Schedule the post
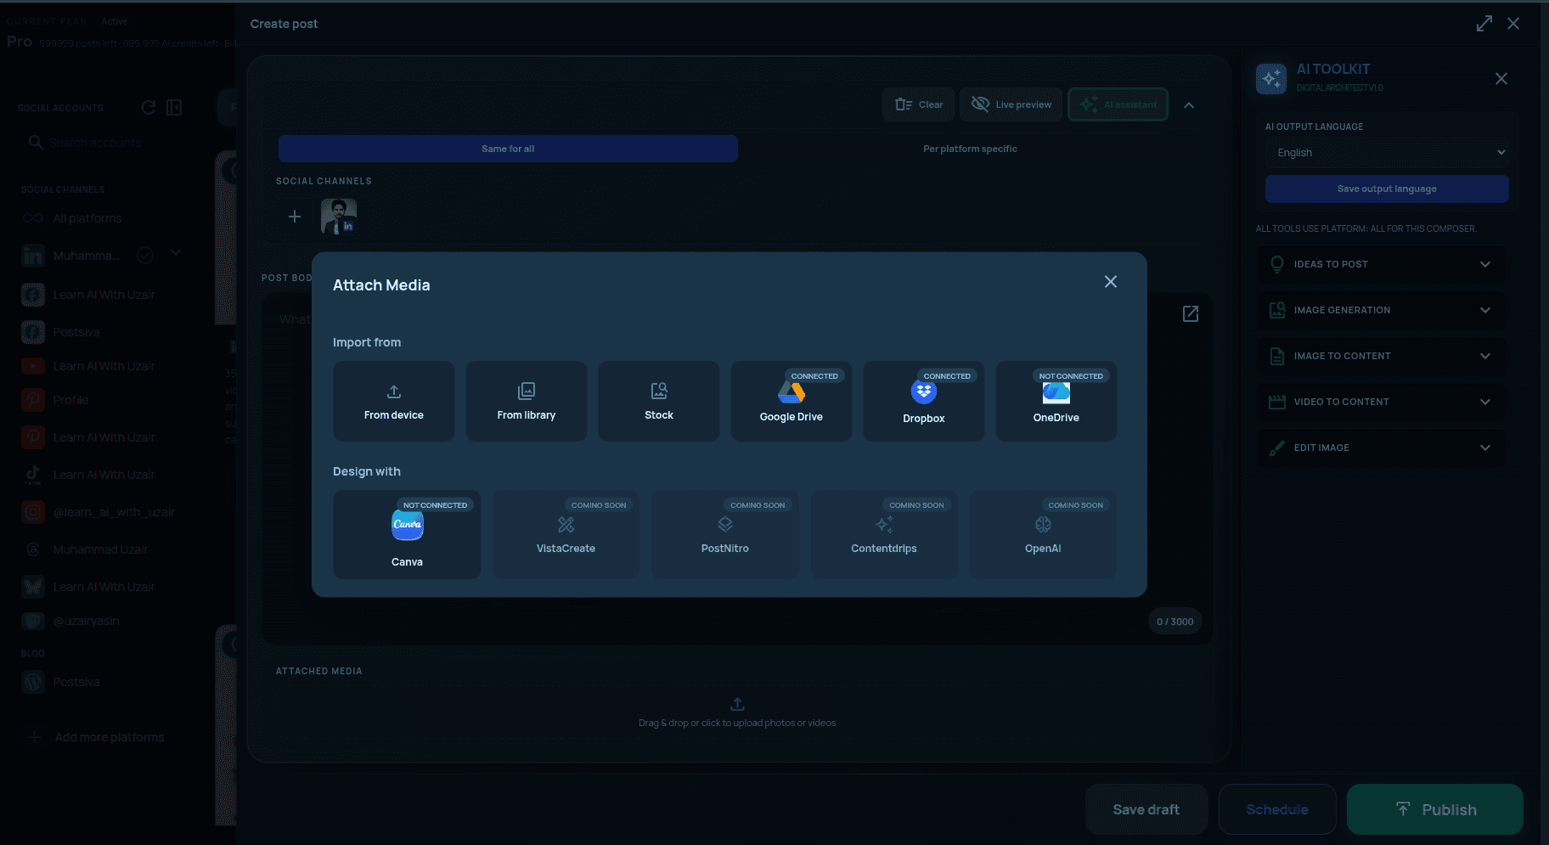The width and height of the screenshot is (1549, 845). click(x=1277, y=809)
